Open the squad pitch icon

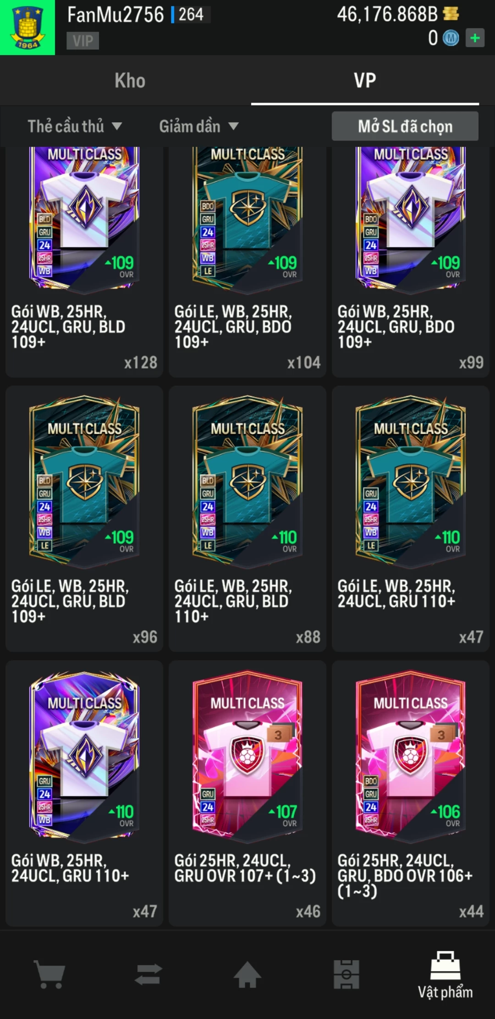point(346,974)
